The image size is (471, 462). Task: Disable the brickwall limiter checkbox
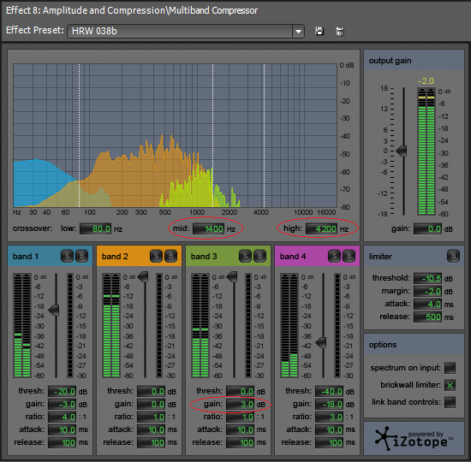point(450,385)
